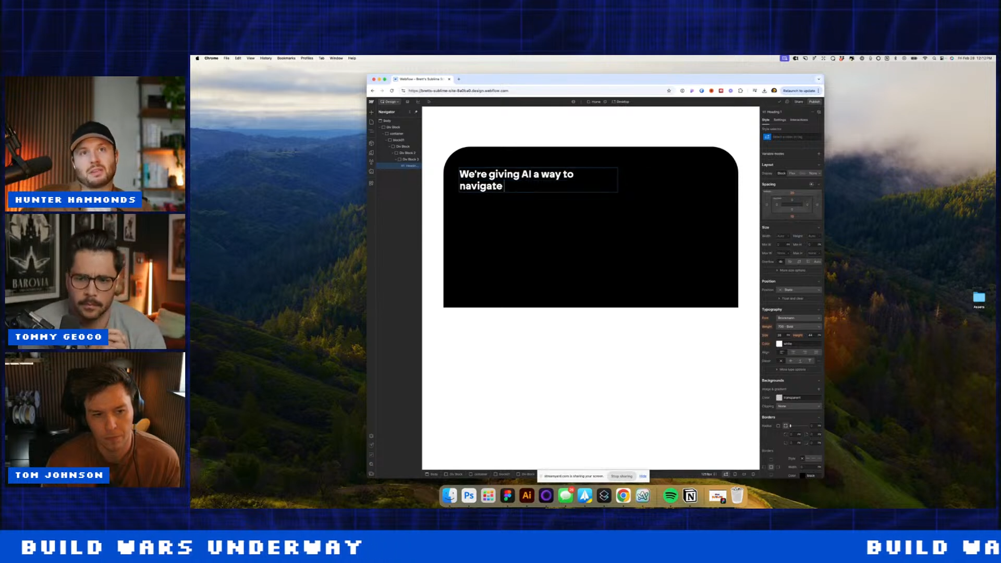Open Weight dropdown showing 700 - Bold
Viewport: 1001px width, 563px height.
coord(799,327)
